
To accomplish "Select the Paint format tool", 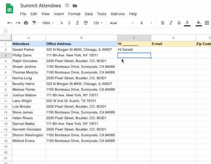I will (x=34, y=23).
